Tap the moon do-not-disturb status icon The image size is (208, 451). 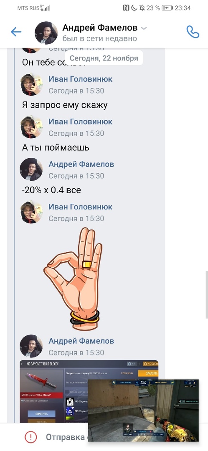pyautogui.click(x=134, y=8)
